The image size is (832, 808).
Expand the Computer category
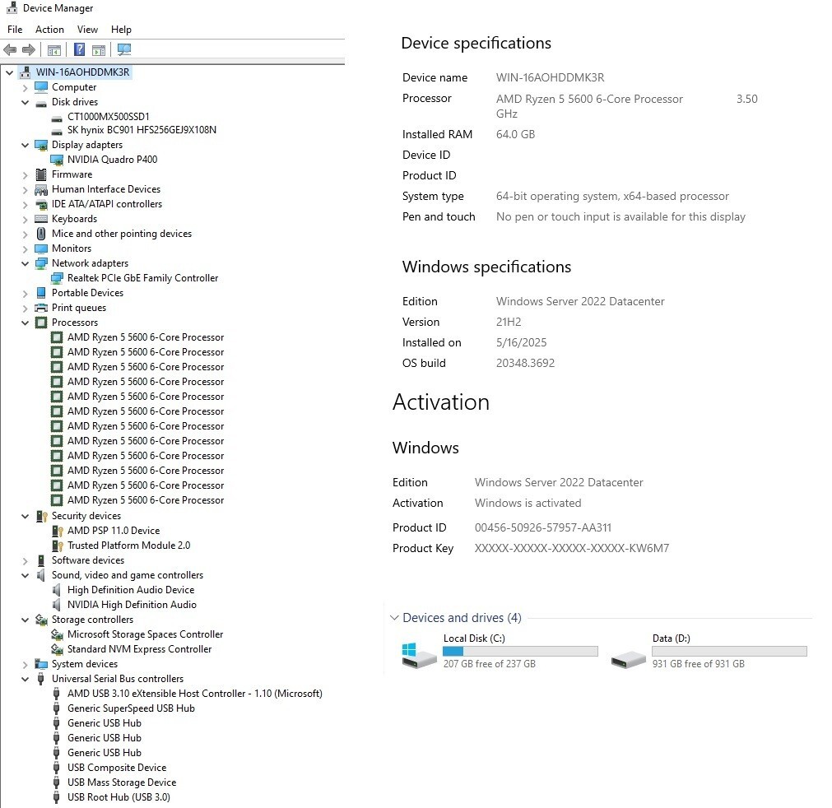(x=25, y=87)
